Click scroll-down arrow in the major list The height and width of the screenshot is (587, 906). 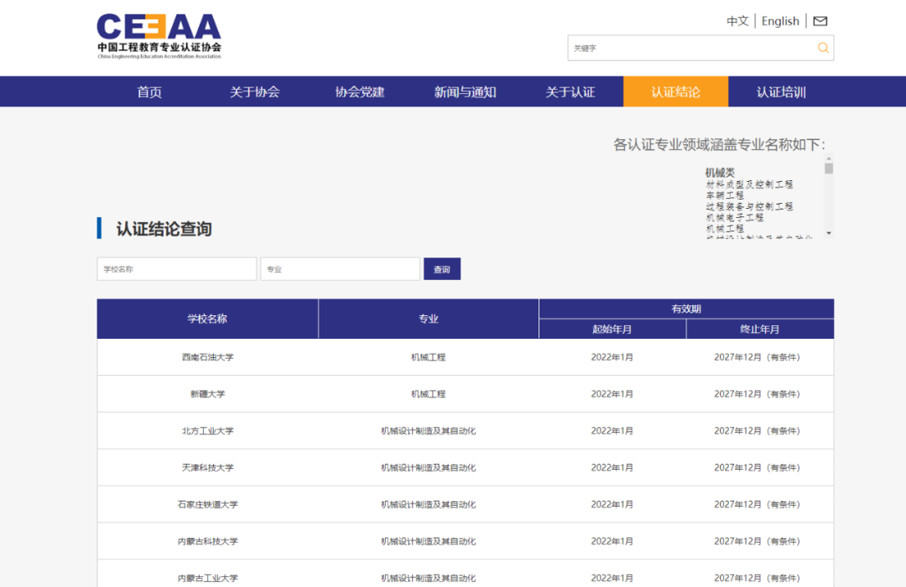[x=829, y=233]
